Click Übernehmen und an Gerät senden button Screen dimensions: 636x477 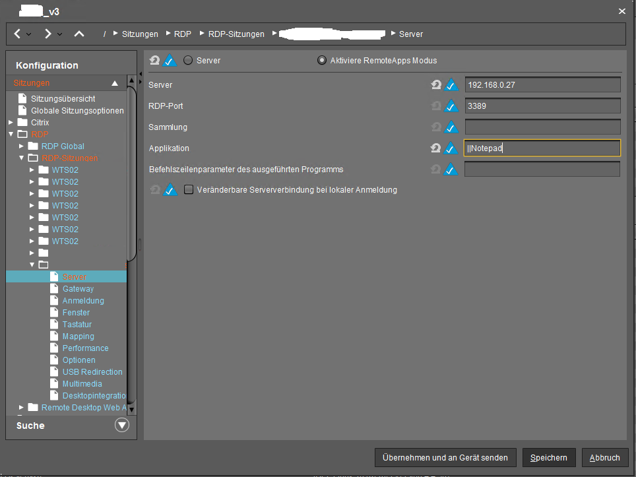click(x=445, y=457)
